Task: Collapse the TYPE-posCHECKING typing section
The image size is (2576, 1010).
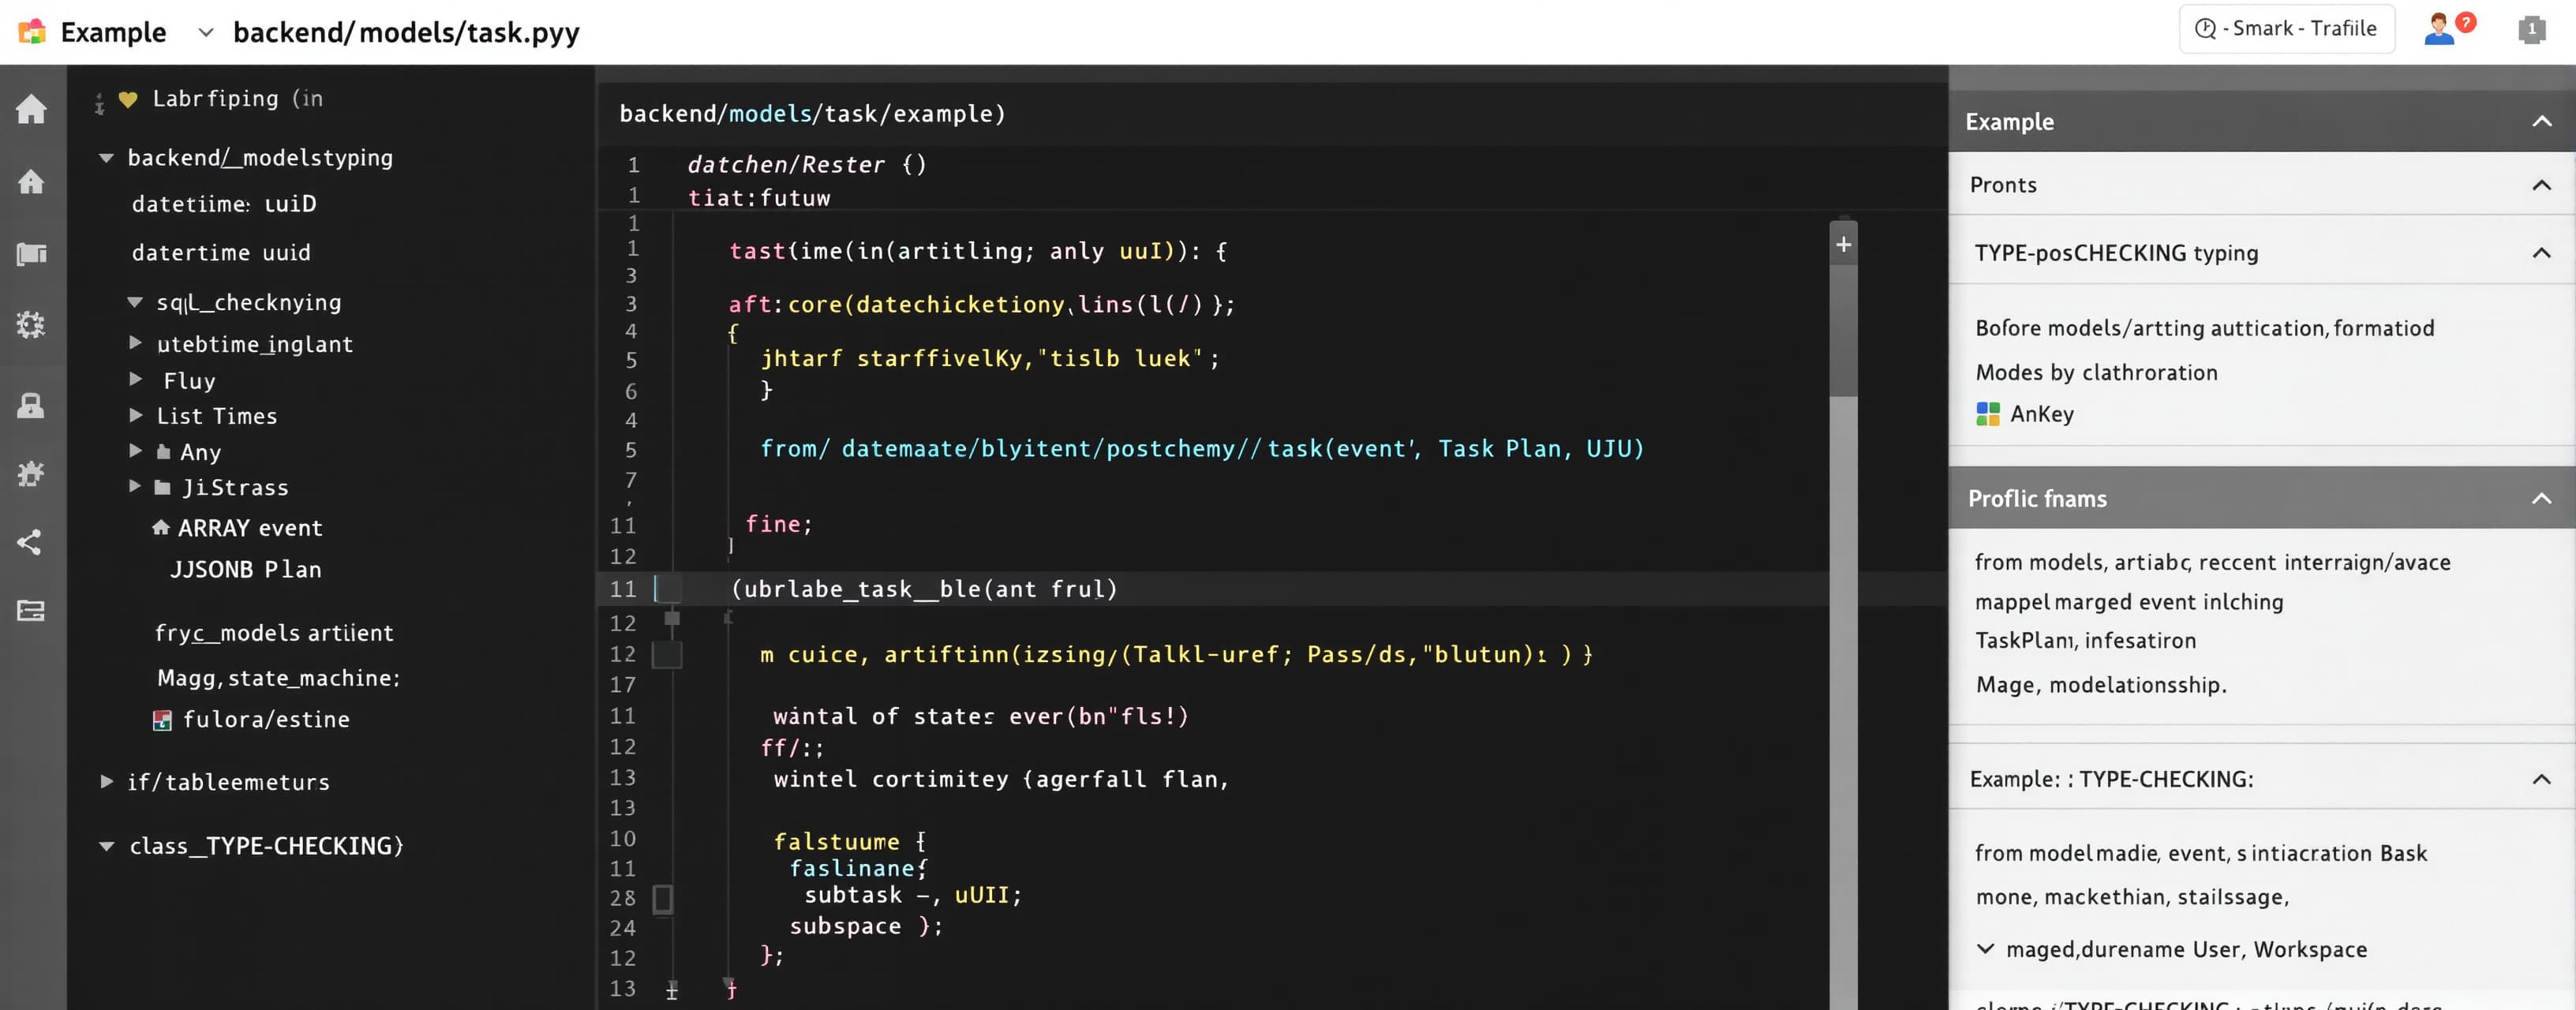Action: click(2541, 253)
